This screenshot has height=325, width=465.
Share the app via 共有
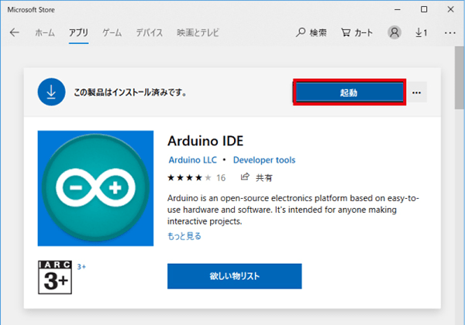click(257, 177)
